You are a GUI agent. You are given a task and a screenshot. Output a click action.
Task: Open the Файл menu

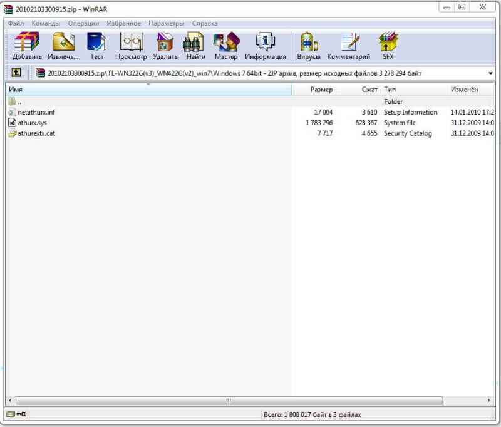[16, 23]
